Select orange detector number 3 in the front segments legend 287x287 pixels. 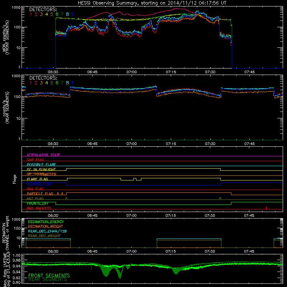[x=41, y=14]
